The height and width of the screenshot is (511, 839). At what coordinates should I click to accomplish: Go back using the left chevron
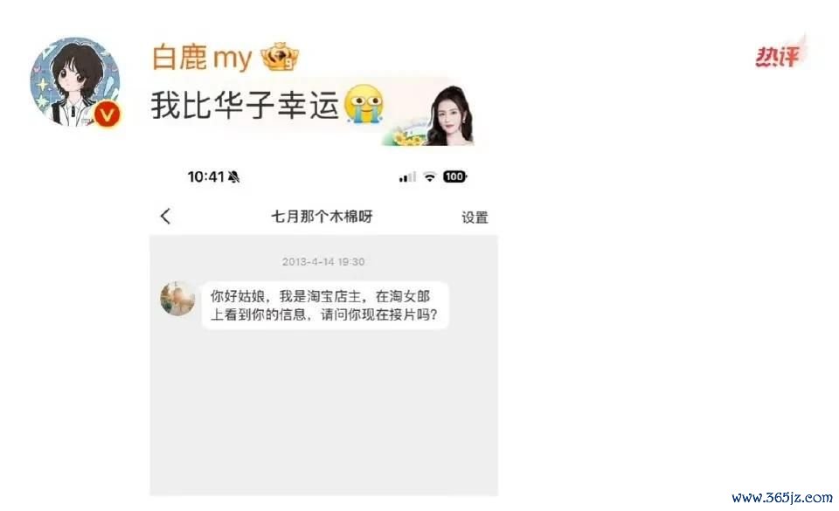click(x=166, y=216)
